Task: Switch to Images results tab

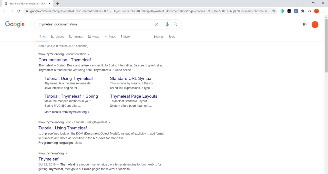Action: tap(76, 37)
